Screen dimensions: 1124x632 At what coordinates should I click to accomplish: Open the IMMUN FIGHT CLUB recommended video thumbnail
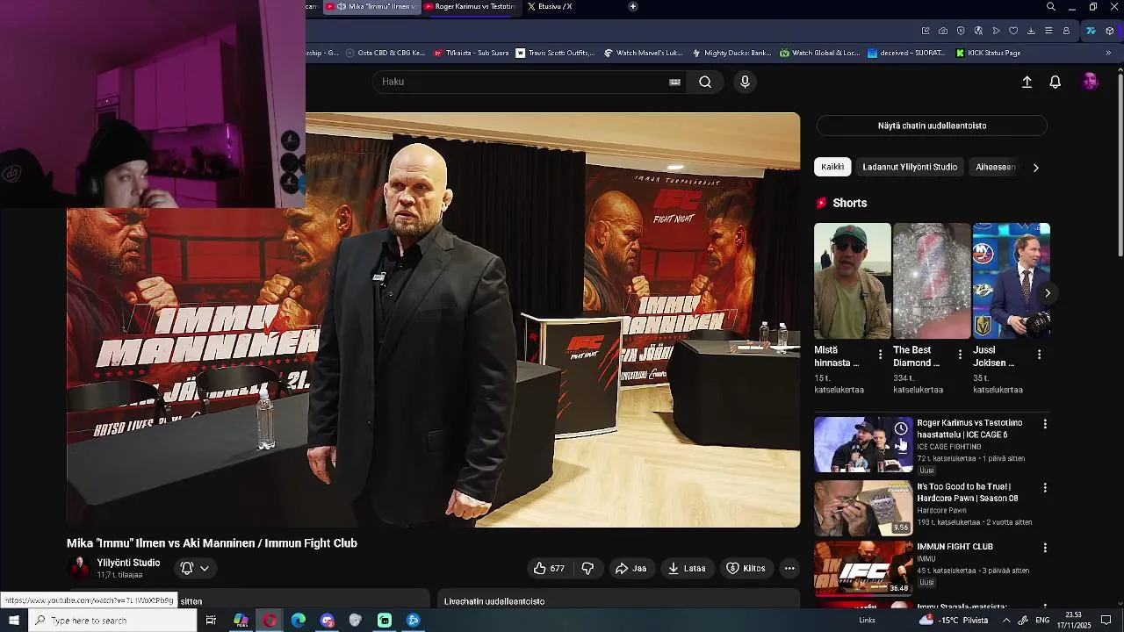point(863,568)
